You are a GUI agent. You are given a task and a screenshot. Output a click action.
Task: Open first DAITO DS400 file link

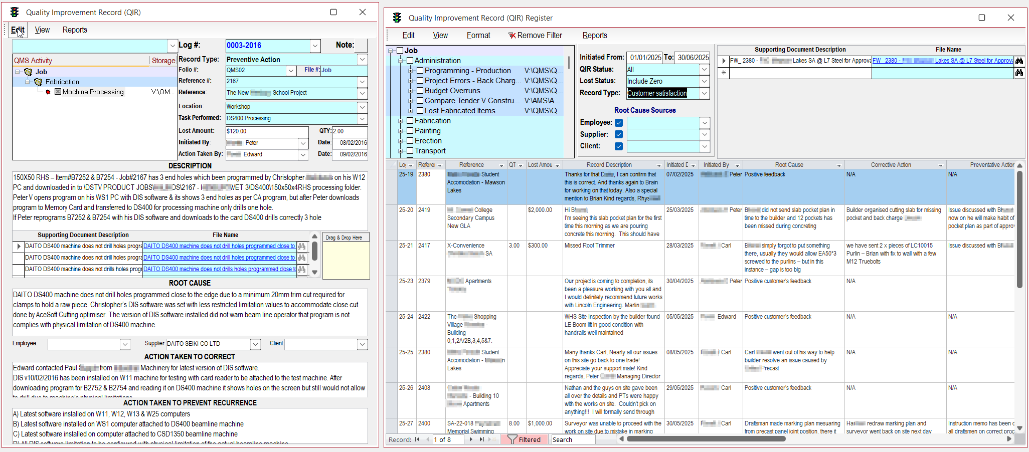[x=219, y=246]
